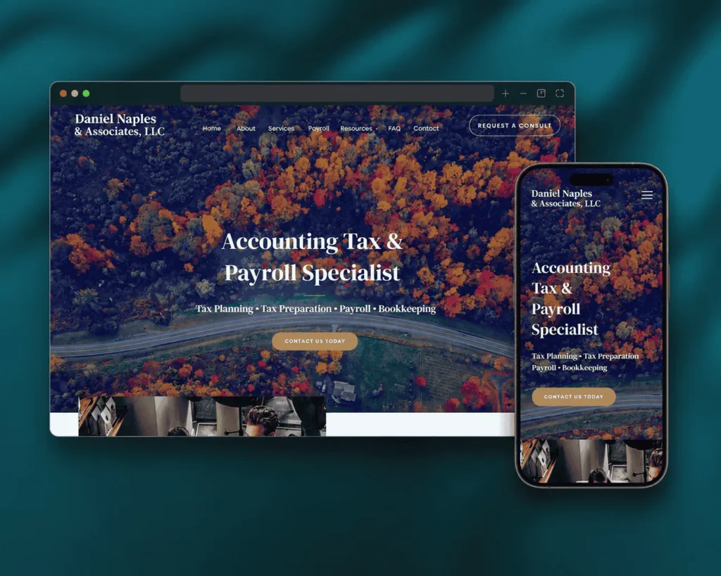
Task: Go to the About page
Action: tap(246, 128)
